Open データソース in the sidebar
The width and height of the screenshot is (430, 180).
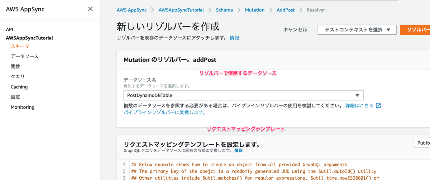(24, 56)
